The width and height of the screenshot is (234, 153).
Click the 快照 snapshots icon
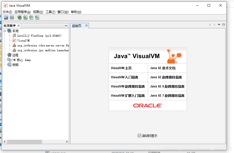[9, 65]
